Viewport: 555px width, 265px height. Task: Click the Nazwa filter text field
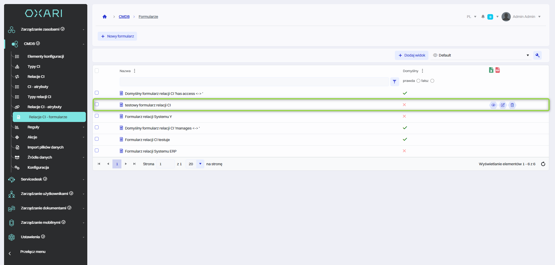tap(254, 82)
